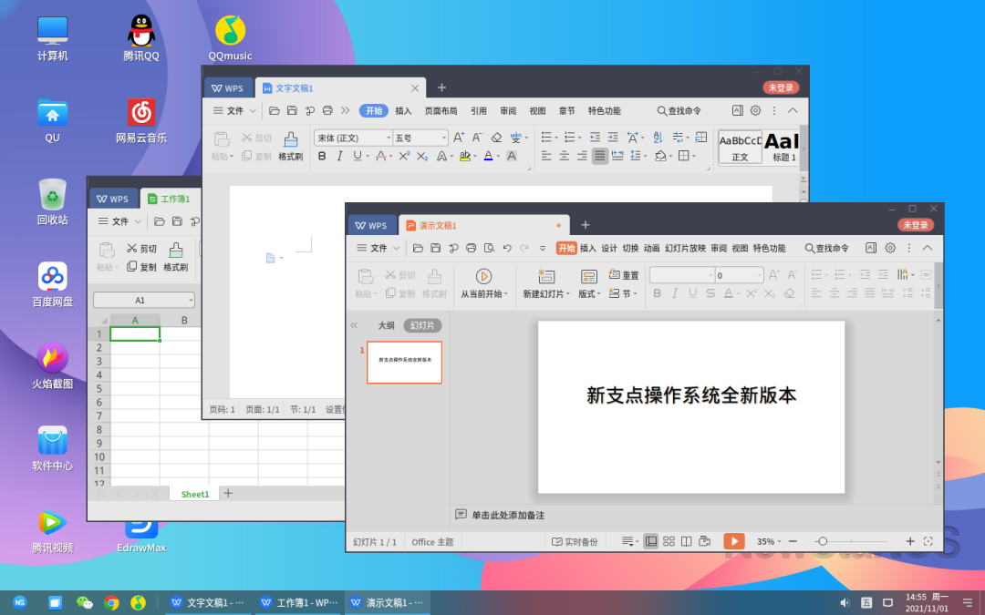Click Real-time Backup (实时备份) in status bar
Viewport: 985px width, 615px height.
[x=575, y=541]
